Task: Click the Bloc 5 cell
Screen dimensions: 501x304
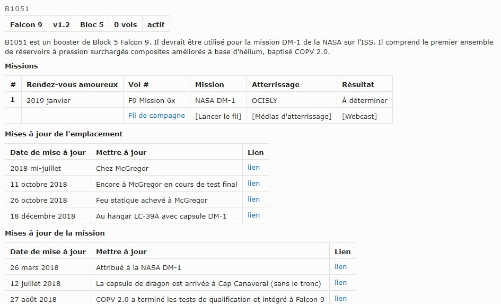Action: tap(92, 24)
